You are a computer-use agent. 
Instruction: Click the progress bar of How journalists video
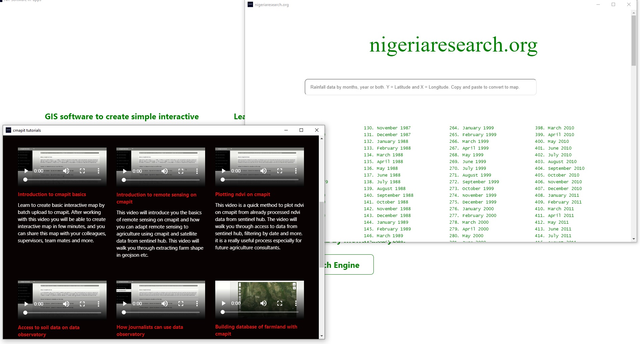[x=161, y=312]
